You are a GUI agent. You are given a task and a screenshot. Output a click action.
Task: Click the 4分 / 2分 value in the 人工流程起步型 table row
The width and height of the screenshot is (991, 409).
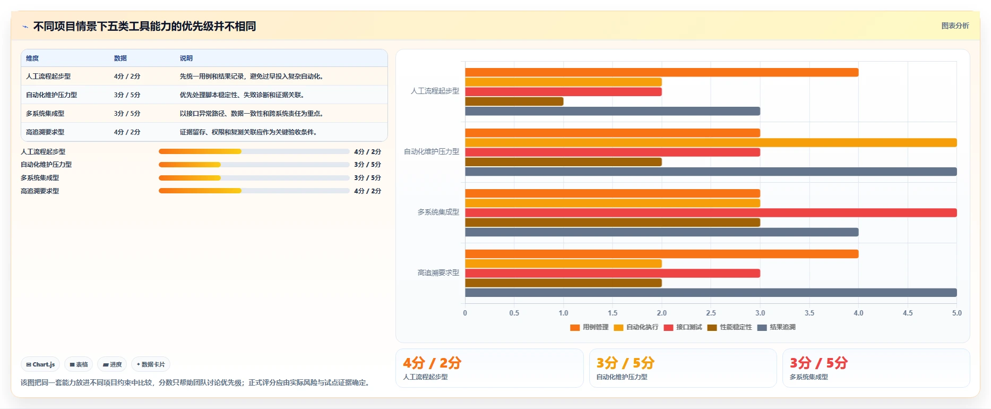click(127, 76)
